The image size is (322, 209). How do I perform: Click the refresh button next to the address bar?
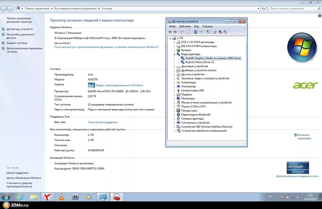(263, 8)
